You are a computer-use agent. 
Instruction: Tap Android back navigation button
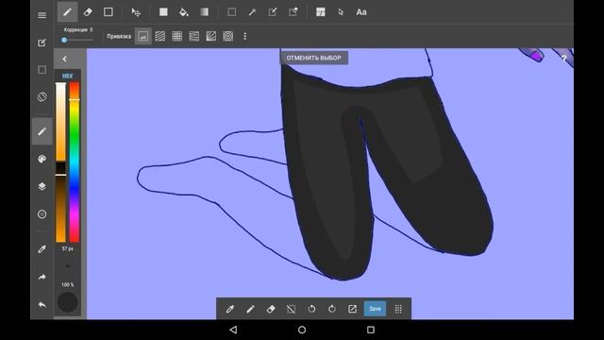tap(233, 330)
